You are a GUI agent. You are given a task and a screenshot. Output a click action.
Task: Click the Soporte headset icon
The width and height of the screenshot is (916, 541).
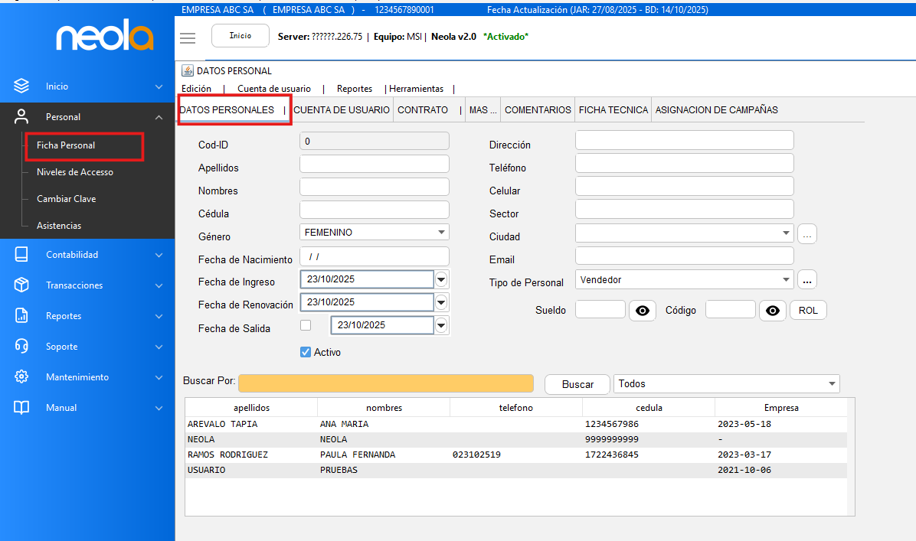[21, 347]
